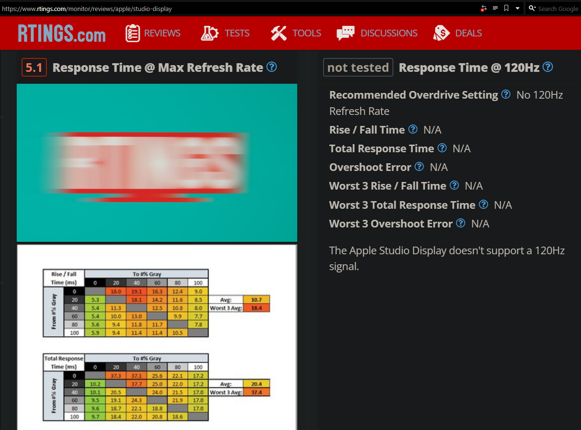Click the bookmark icon in address bar
The height and width of the screenshot is (430, 581).
click(506, 8)
